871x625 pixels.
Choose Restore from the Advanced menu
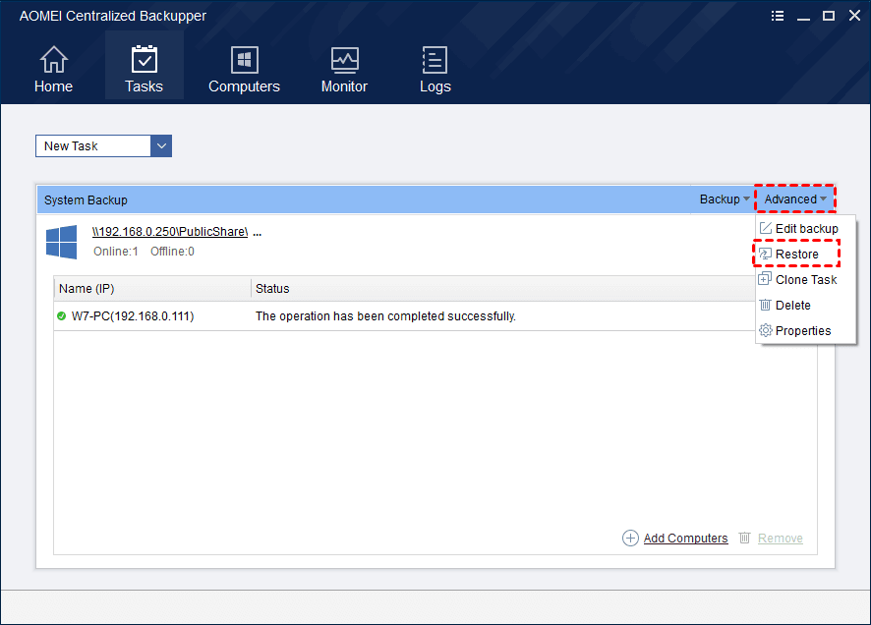(x=796, y=255)
